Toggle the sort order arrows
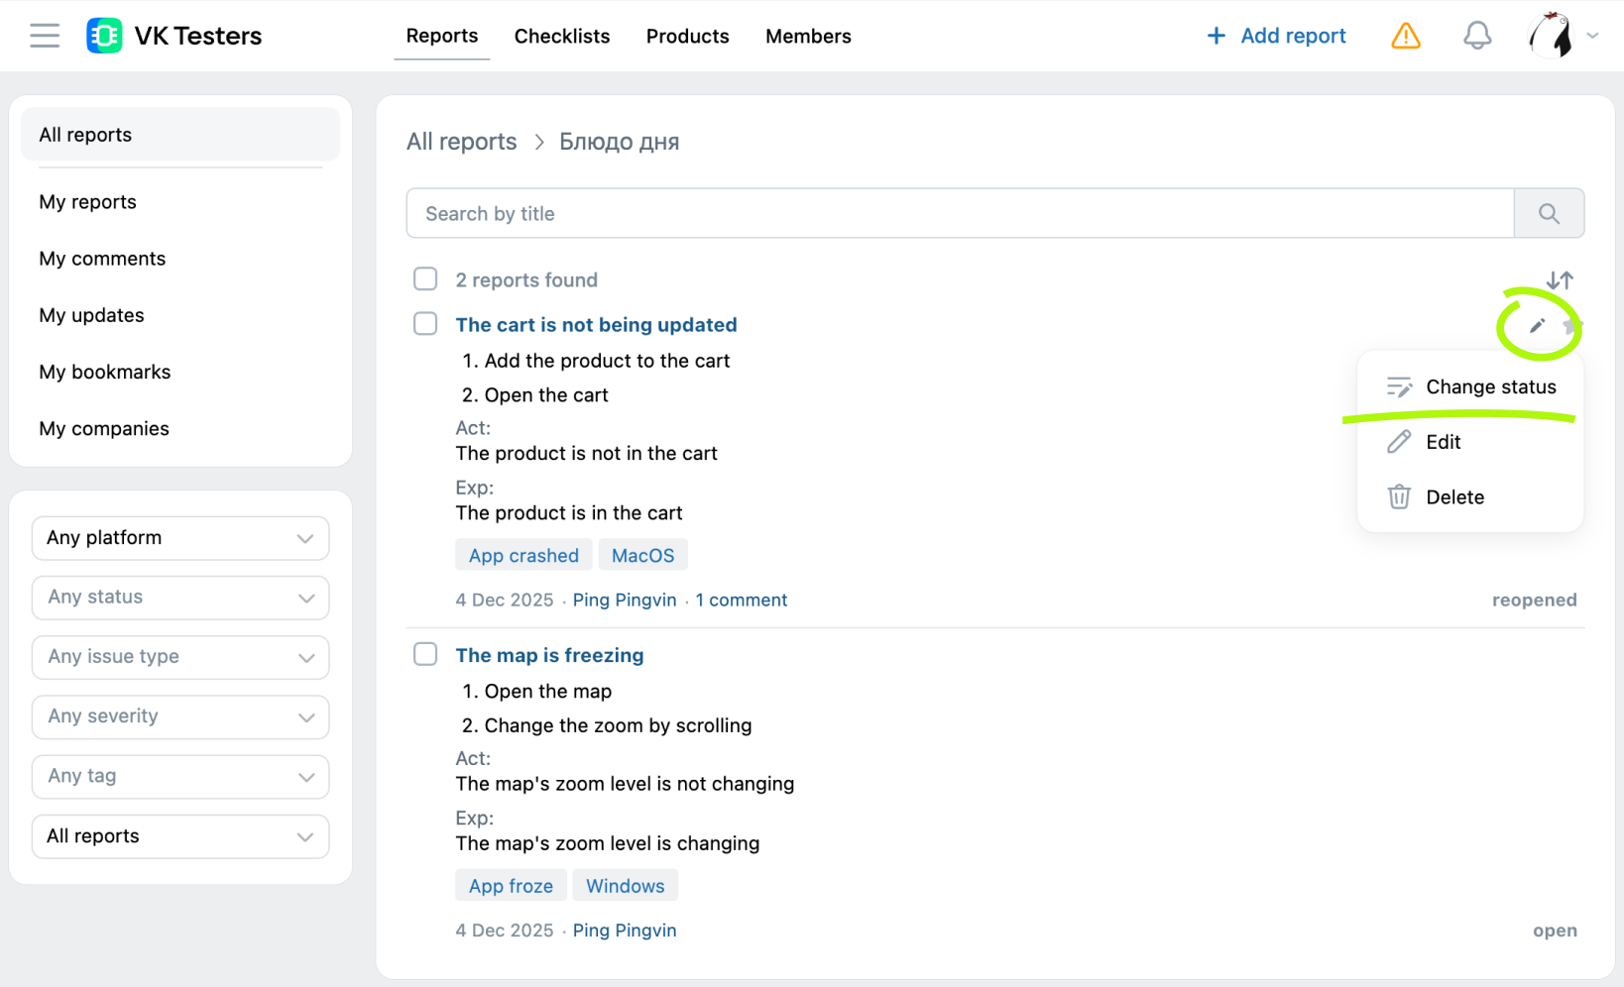 tap(1560, 280)
